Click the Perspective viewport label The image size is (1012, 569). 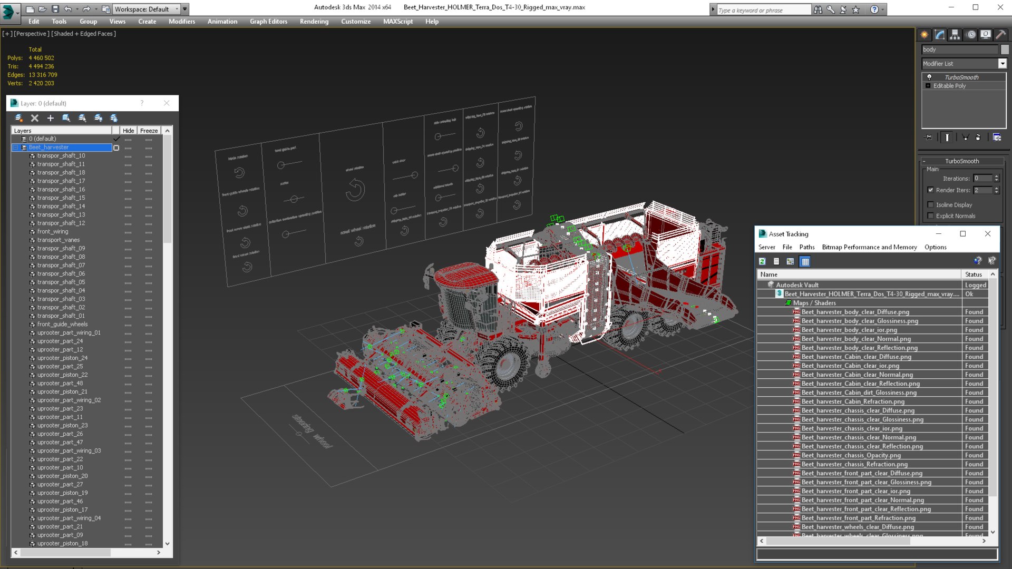tap(32, 34)
